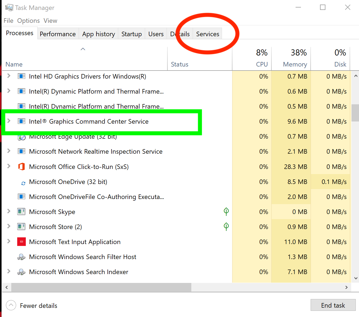Click the horizontal scrollbar thumb

pyautogui.click(x=101, y=287)
